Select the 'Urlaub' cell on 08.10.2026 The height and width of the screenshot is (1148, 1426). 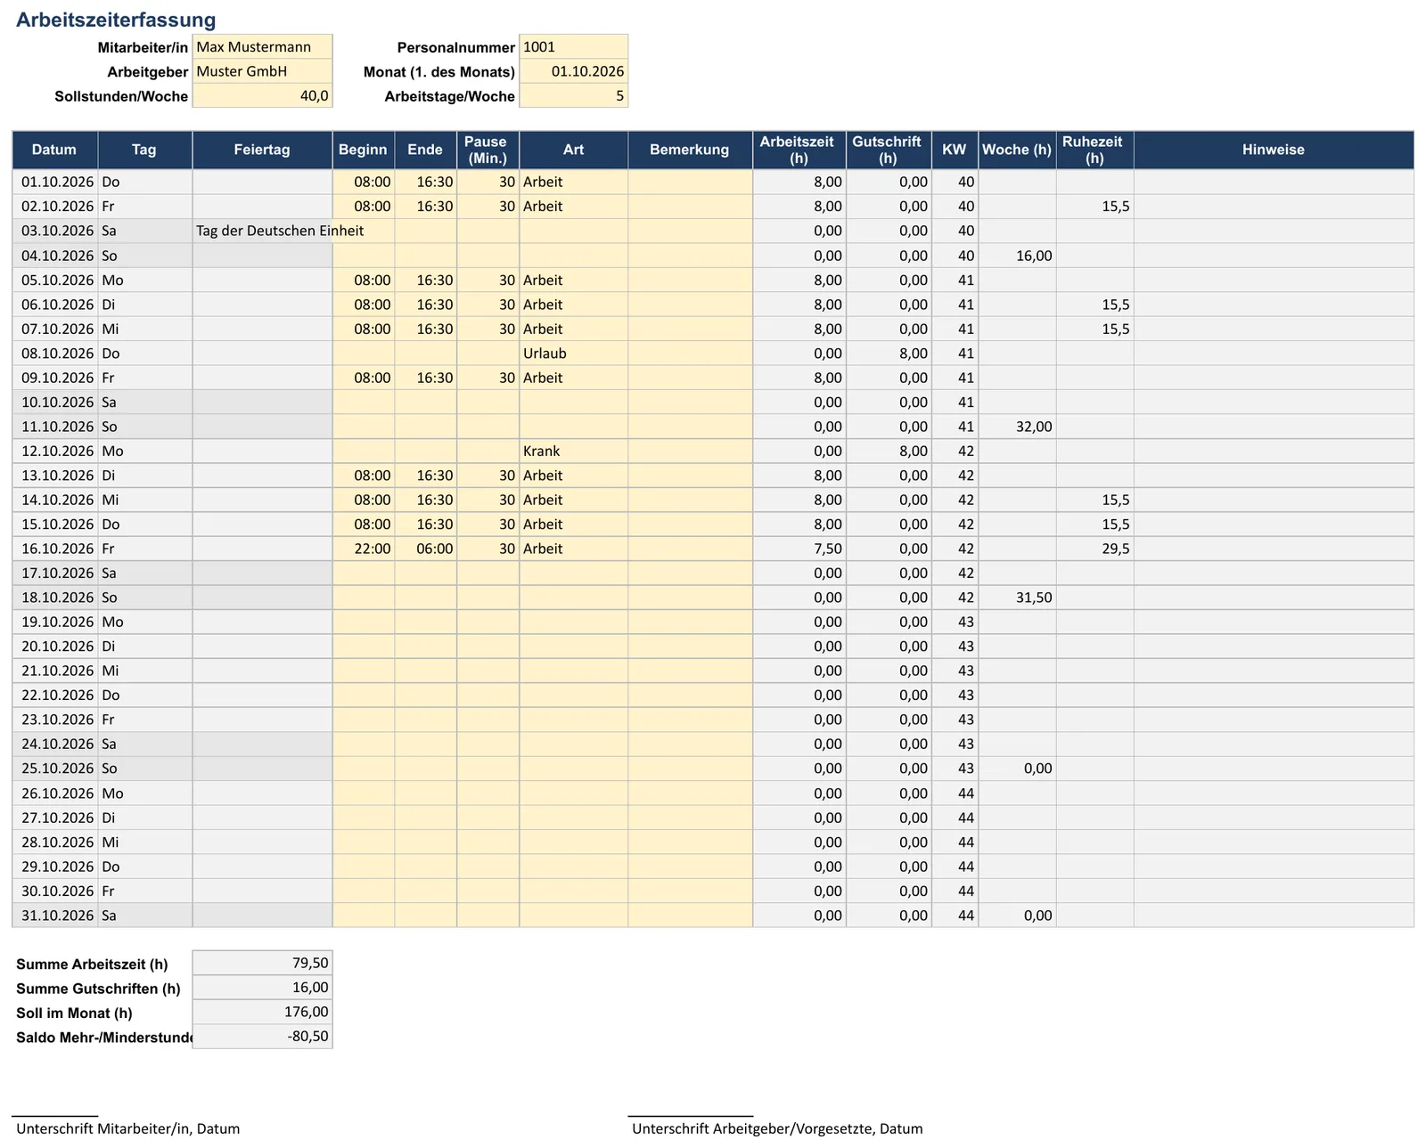coord(573,353)
